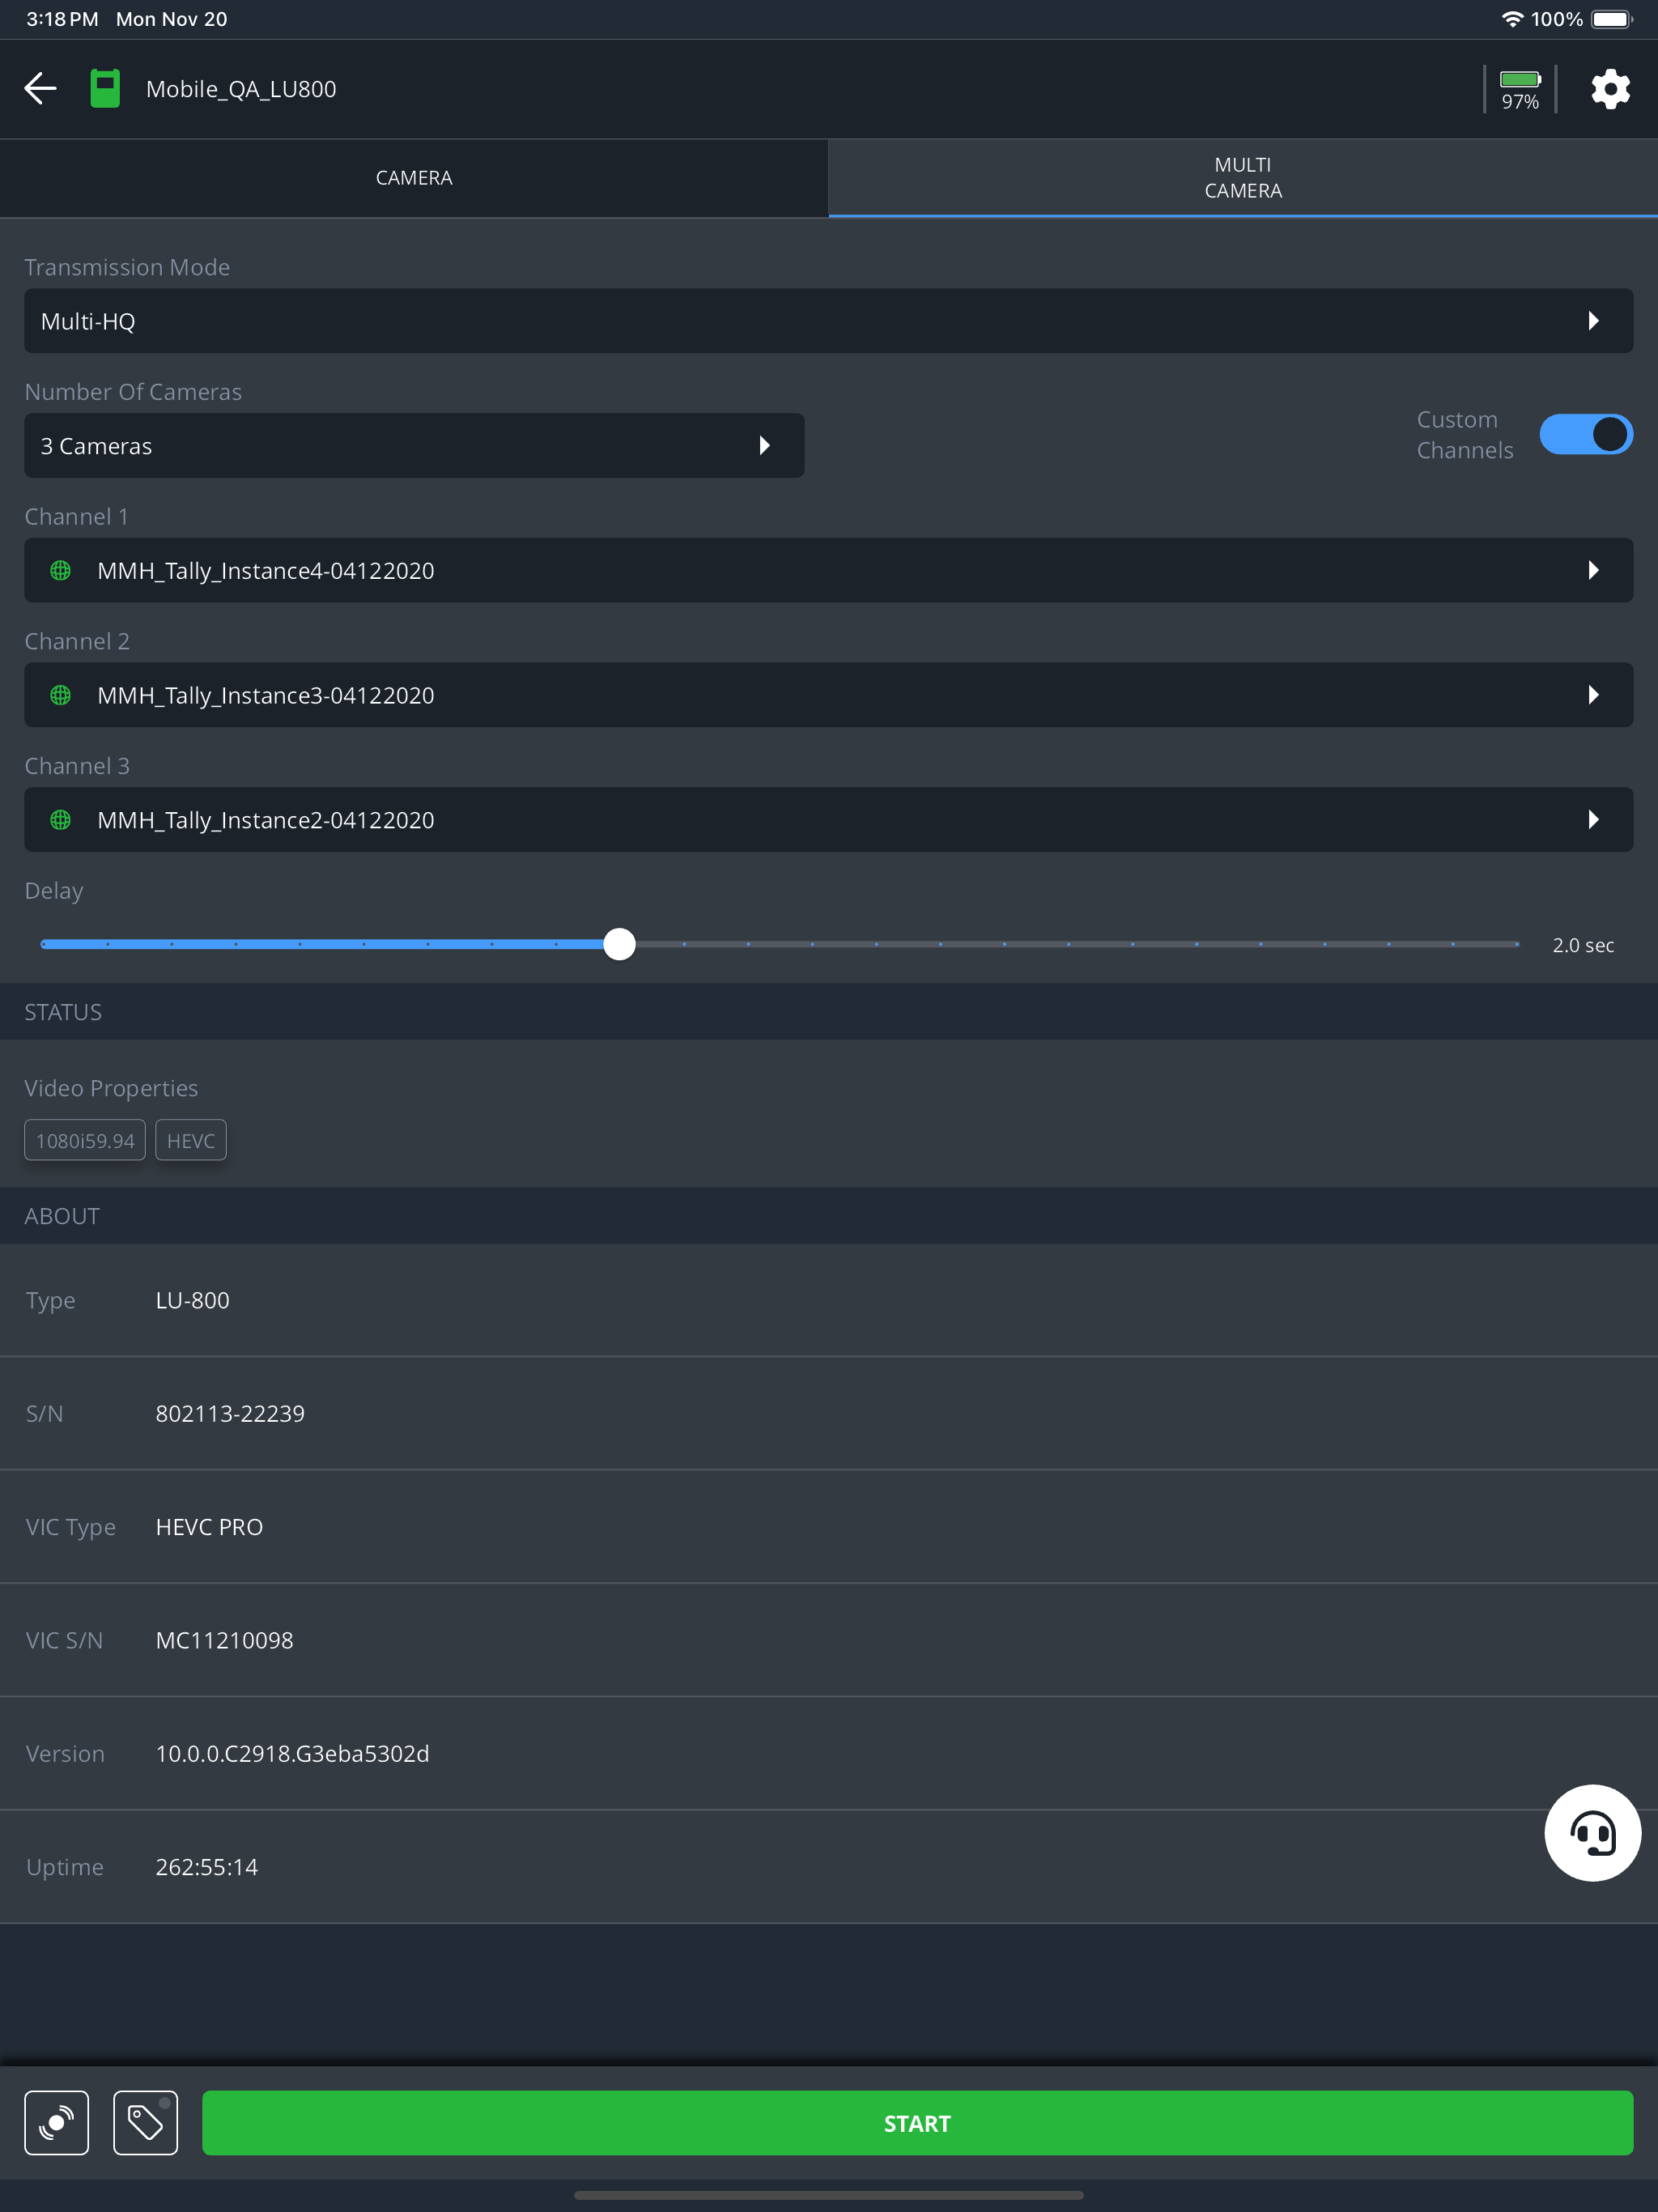Tap the globe icon in Channel 3
The image size is (1658, 2212).
coord(60,820)
